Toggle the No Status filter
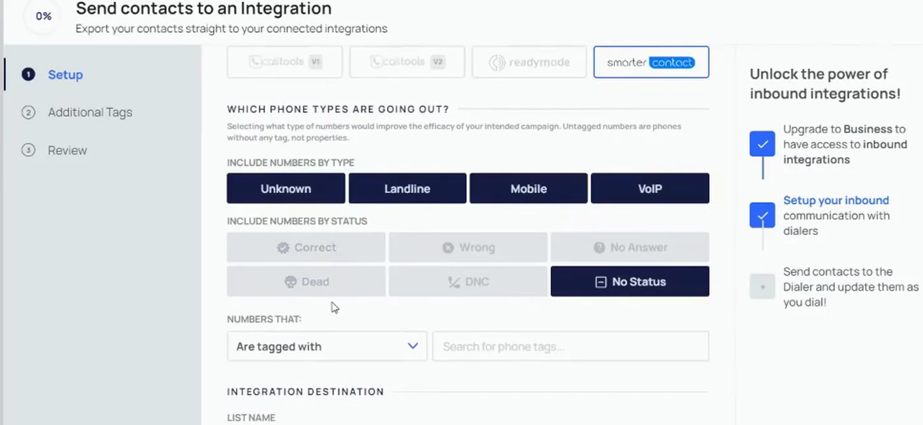Screen dimensions: 923x425 point(630,281)
